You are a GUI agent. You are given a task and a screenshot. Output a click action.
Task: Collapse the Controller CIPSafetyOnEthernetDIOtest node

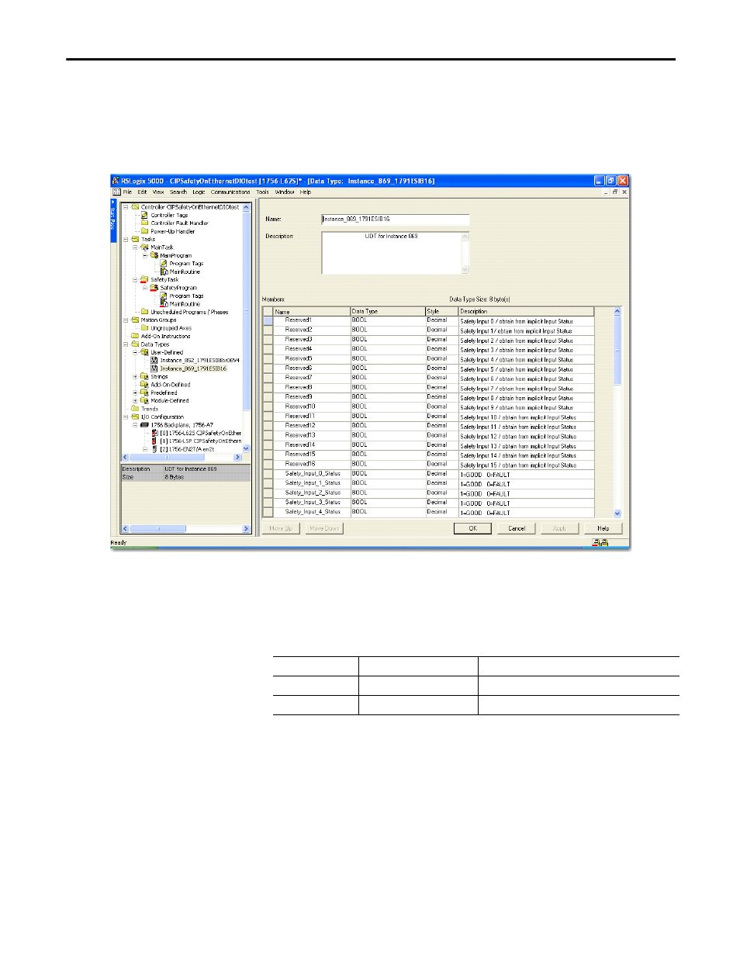(126, 207)
